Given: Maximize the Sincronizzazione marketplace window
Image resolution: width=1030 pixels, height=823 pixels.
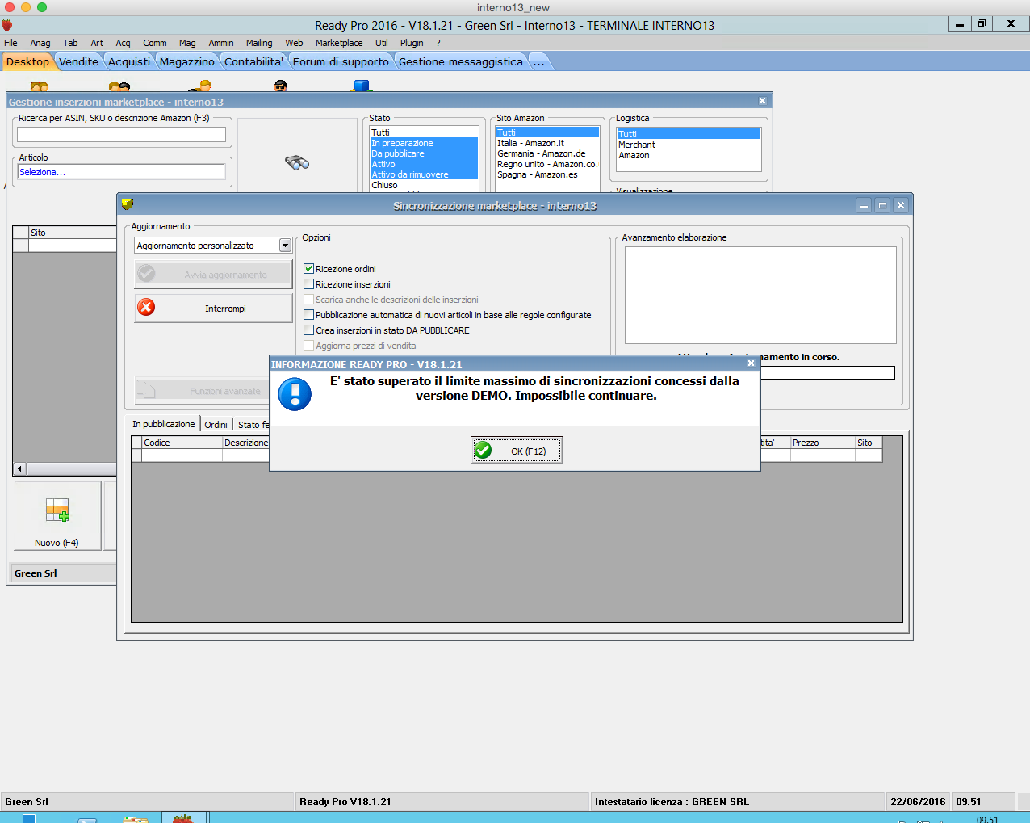Looking at the screenshot, I should 882,205.
